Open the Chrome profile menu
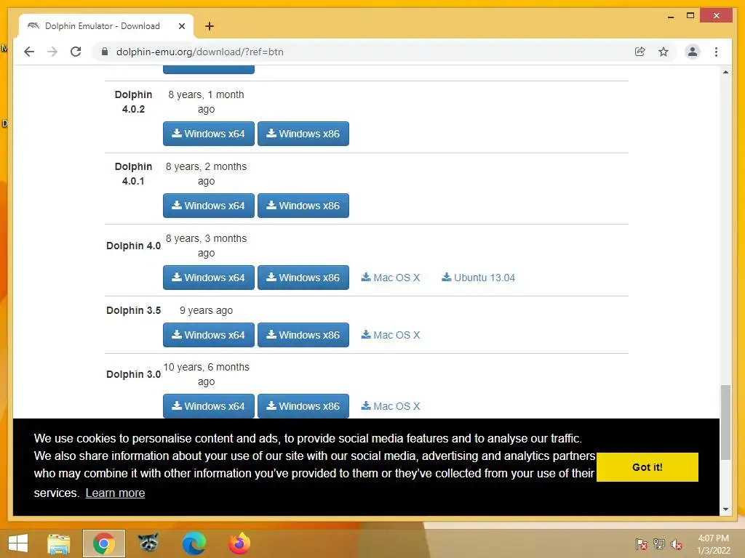745x558 pixels. tap(693, 52)
